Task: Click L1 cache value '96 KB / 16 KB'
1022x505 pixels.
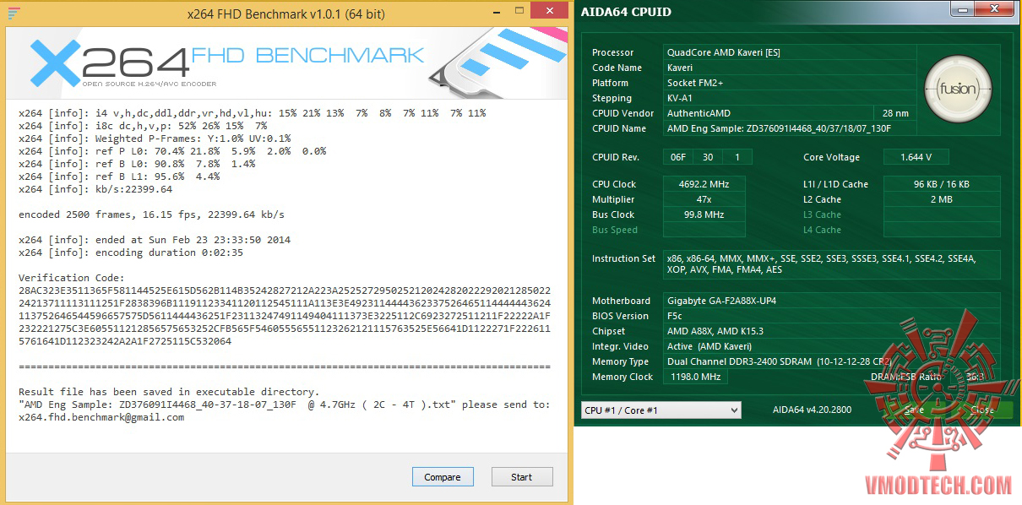Action: pos(942,184)
